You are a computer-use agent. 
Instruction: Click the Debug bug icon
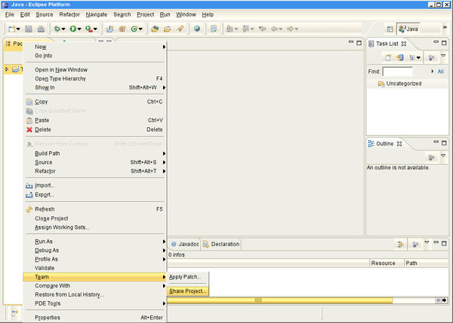[x=57, y=29]
